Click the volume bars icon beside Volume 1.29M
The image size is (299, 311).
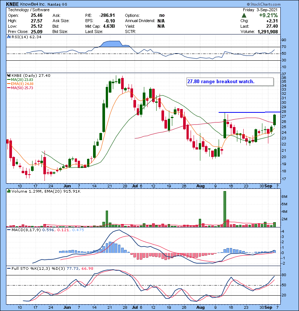pos(9,191)
